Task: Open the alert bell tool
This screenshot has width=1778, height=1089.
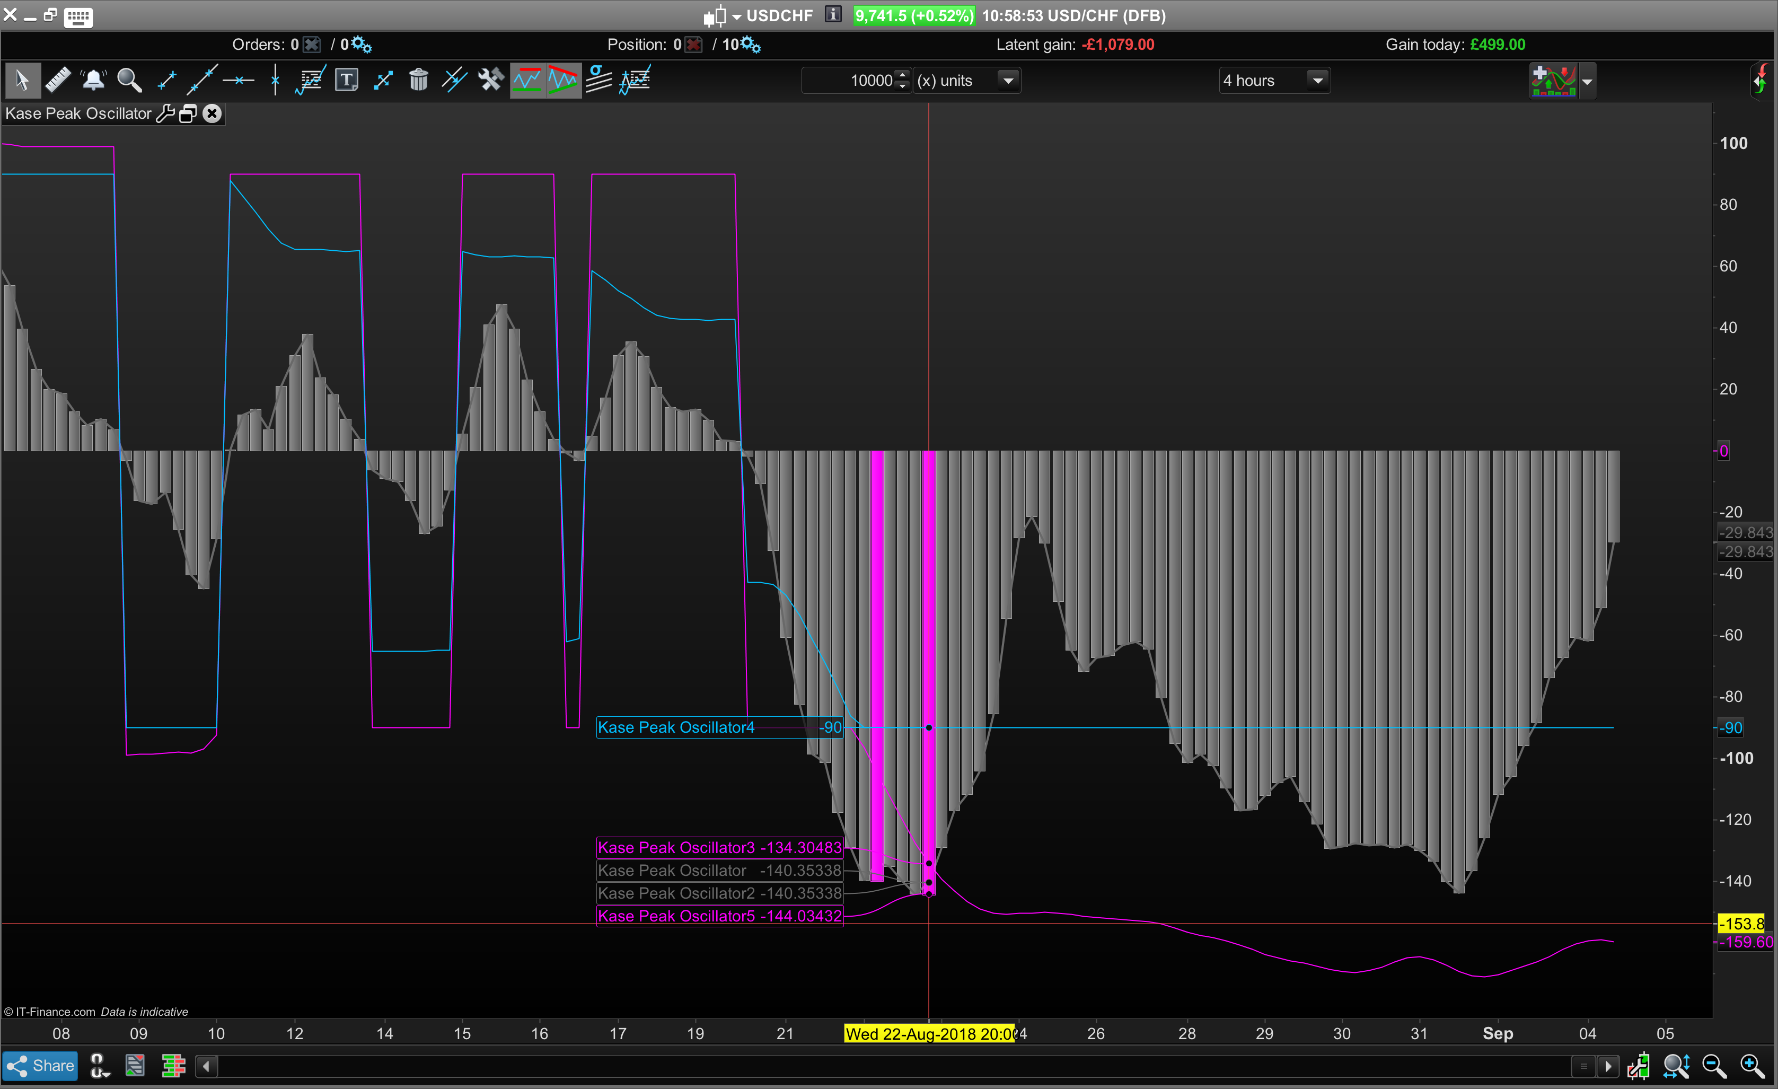Action: click(94, 80)
